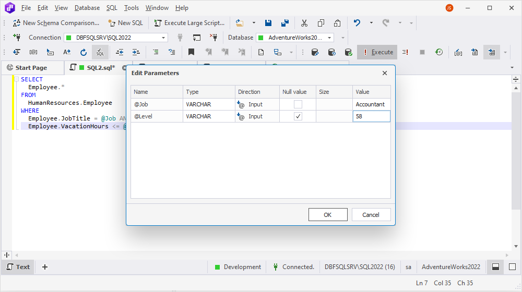Screen dimensions: 522x292
Task: Click the disconnect plug icon with red X
Action: [x=213, y=38]
